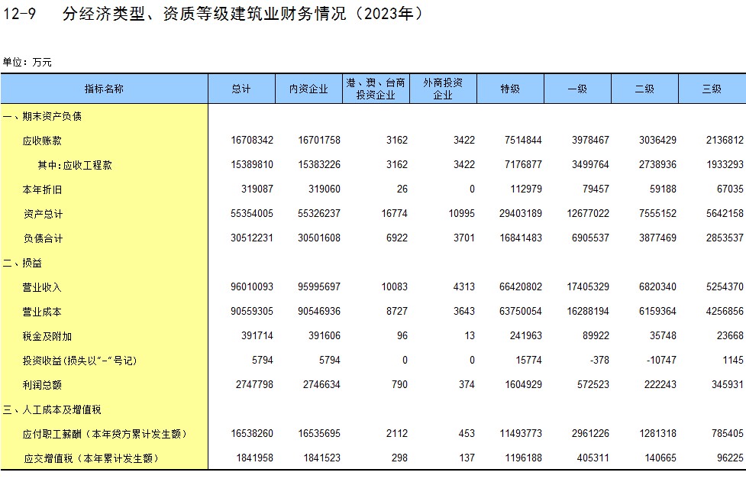Select the 投资收益 row label
This screenshot has height=495, width=746.
[x=80, y=361]
